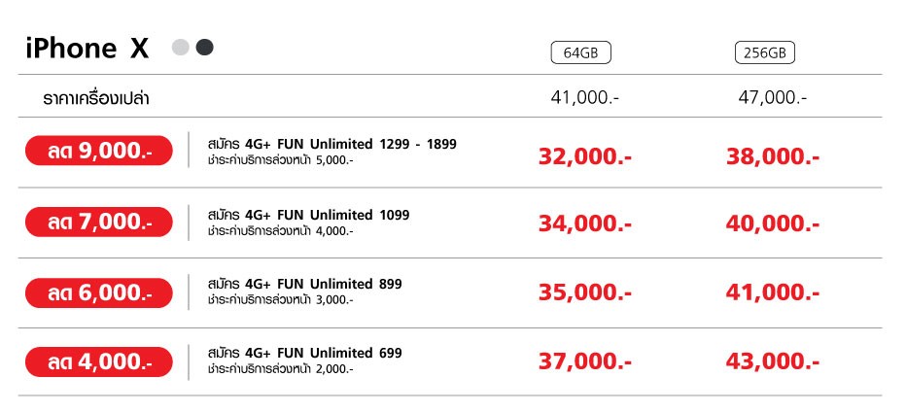Image resolution: width=906 pixels, height=412 pixels.
Task: Click the 37,000.- price for 64GB
Action: click(x=585, y=362)
